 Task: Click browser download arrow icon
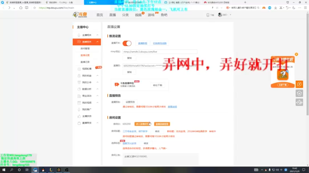(x=275, y=8)
